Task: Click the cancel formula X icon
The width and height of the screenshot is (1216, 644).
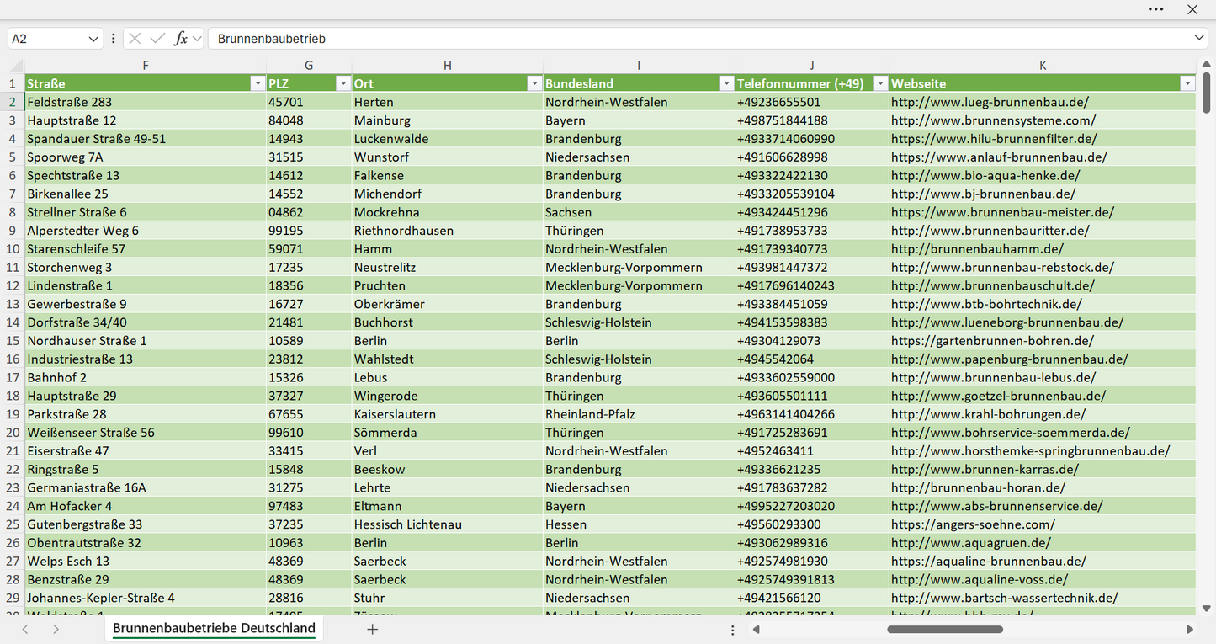Action: pyautogui.click(x=135, y=39)
